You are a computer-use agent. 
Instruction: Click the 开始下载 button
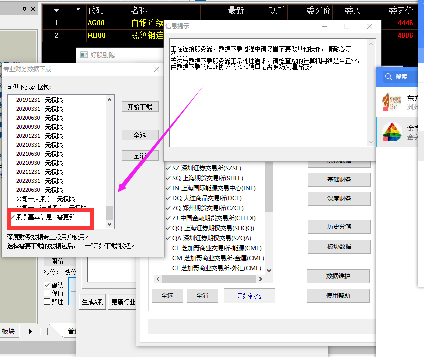(140, 107)
